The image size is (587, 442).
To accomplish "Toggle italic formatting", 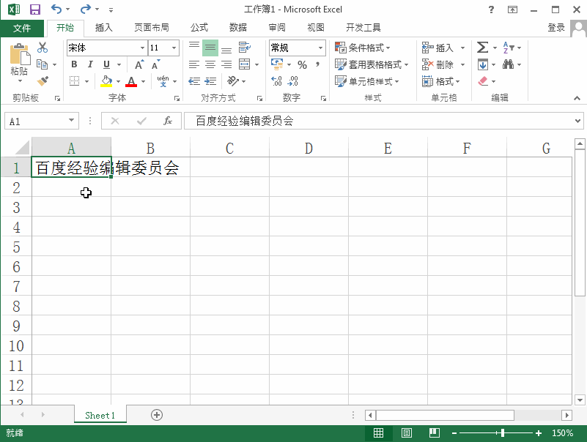I will 90,64.
